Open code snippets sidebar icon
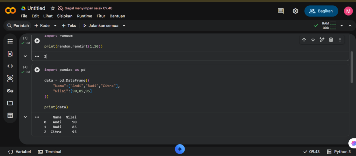This screenshot has width=356, height=156. click(x=10, y=66)
